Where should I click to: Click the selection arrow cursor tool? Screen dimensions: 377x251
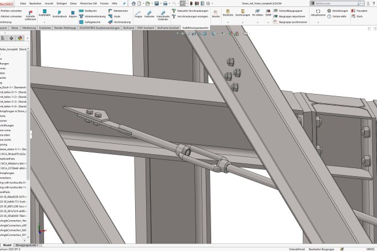point(183,3)
